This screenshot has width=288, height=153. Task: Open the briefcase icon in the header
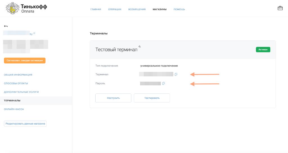click(x=280, y=8)
